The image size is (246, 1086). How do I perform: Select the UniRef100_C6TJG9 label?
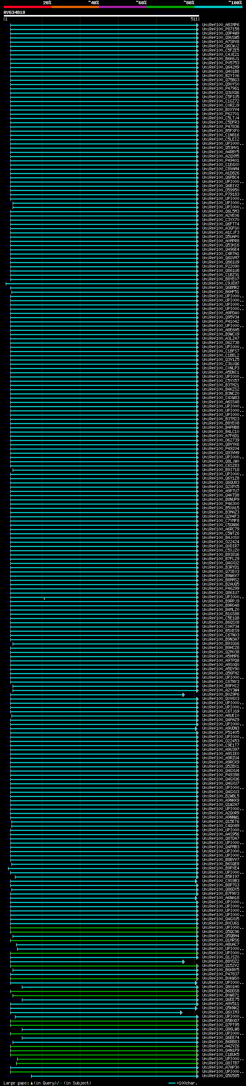[x=221, y=711]
